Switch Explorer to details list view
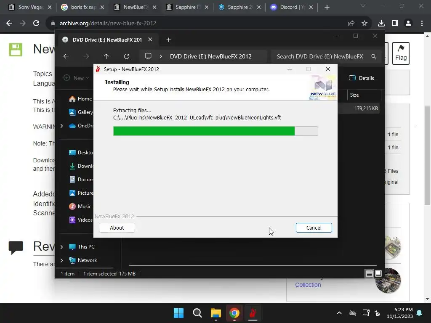This screenshot has height=323, width=431. click(370, 273)
